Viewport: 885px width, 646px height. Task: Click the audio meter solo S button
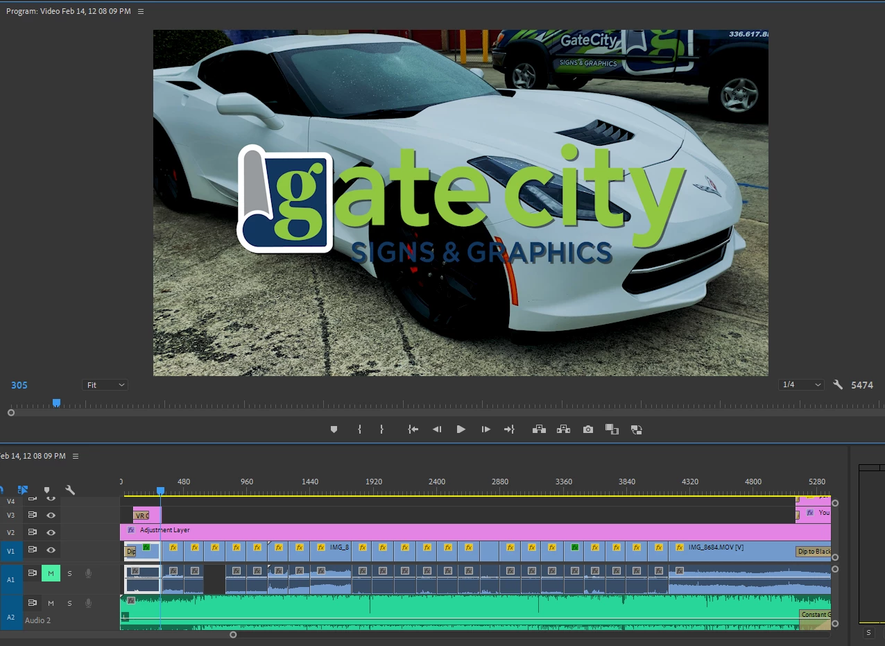coord(868,633)
